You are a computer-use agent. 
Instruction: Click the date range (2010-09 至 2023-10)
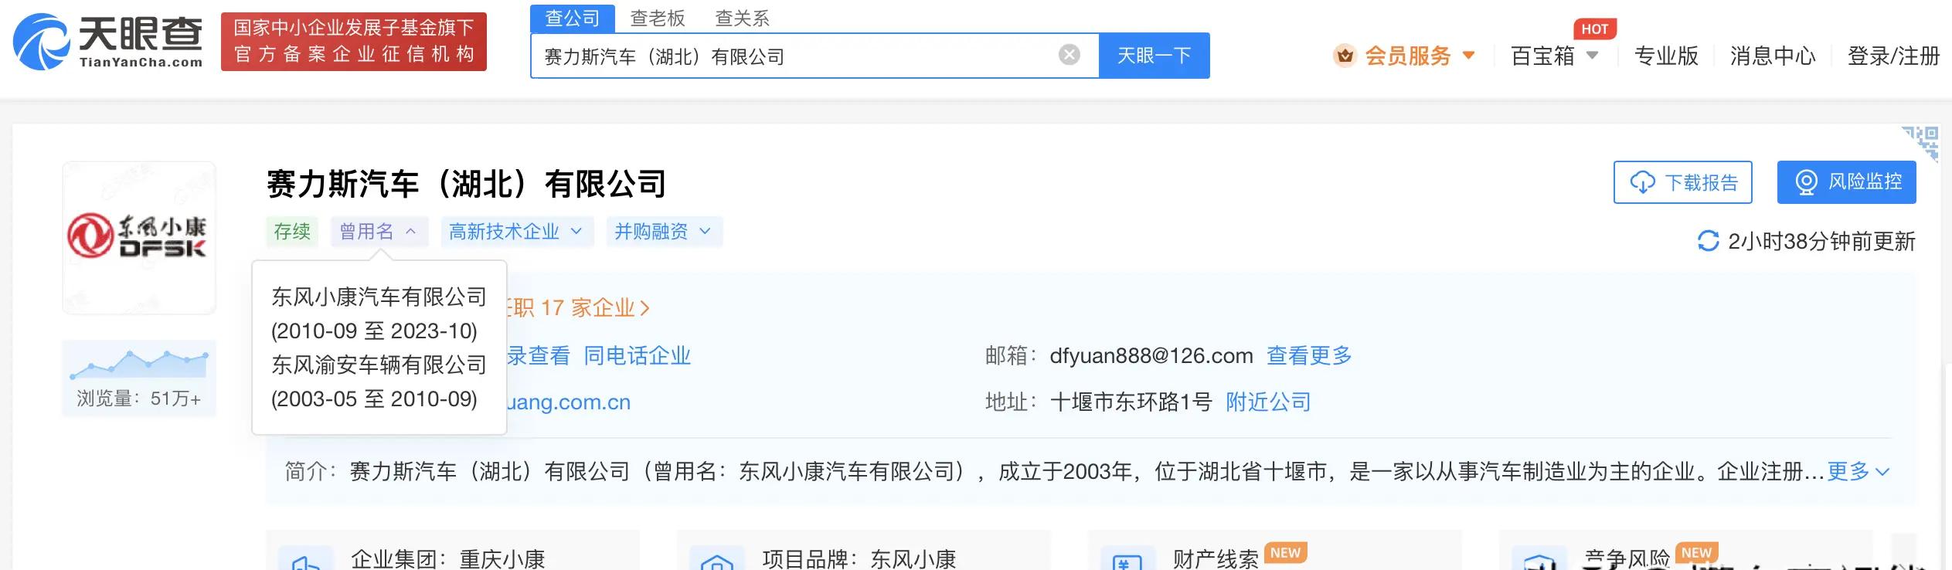(x=374, y=331)
